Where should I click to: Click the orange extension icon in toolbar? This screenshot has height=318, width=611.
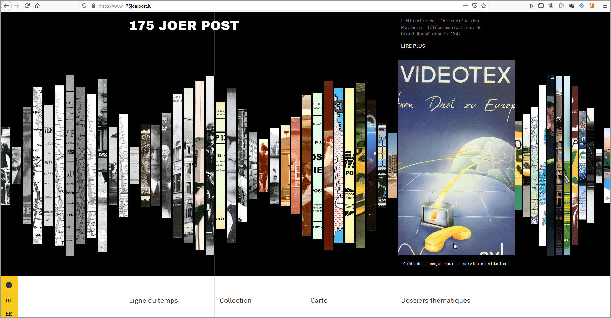[592, 6]
